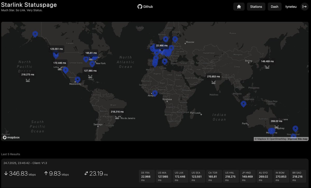Click the server icon under 127.985 ms
This screenshot has height=188, width=311.
[90, 77]
